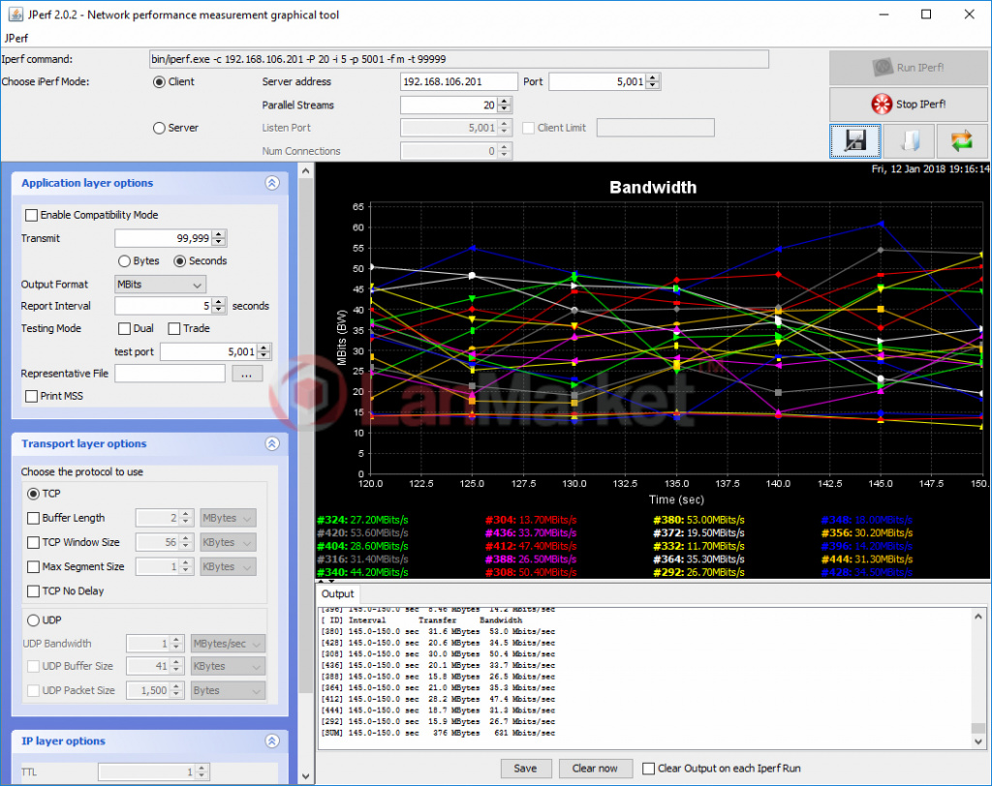Click the Server address input field
Screen dimensions: 992x786
[458, 82]
